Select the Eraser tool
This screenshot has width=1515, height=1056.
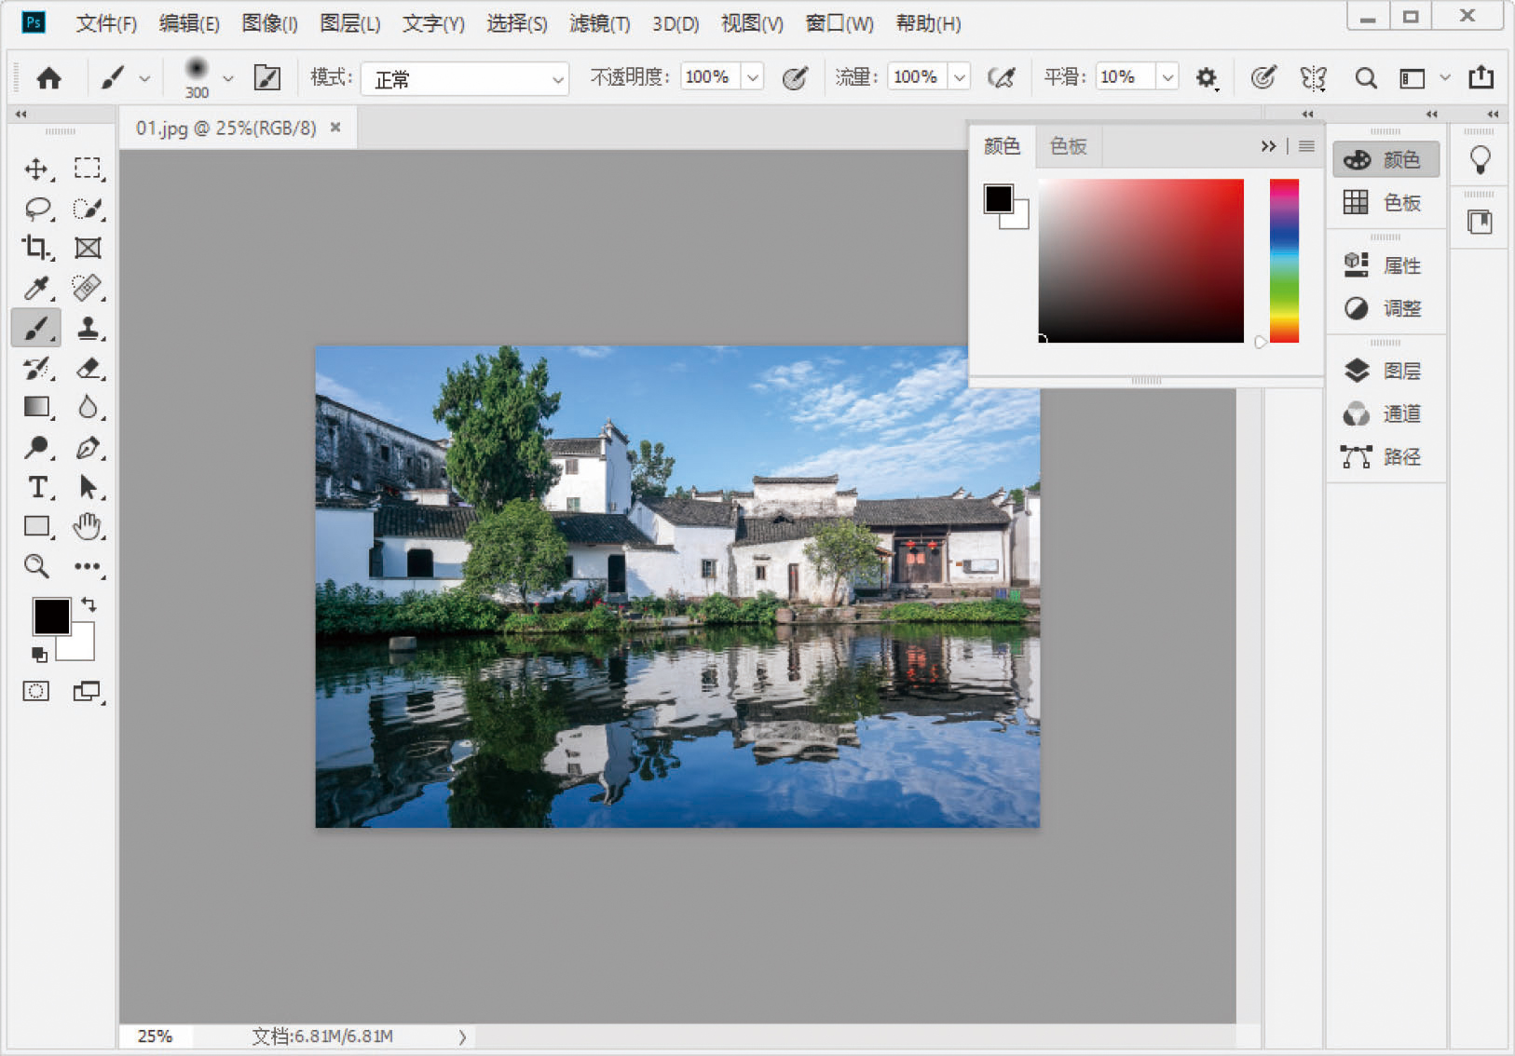coord(88,368)
